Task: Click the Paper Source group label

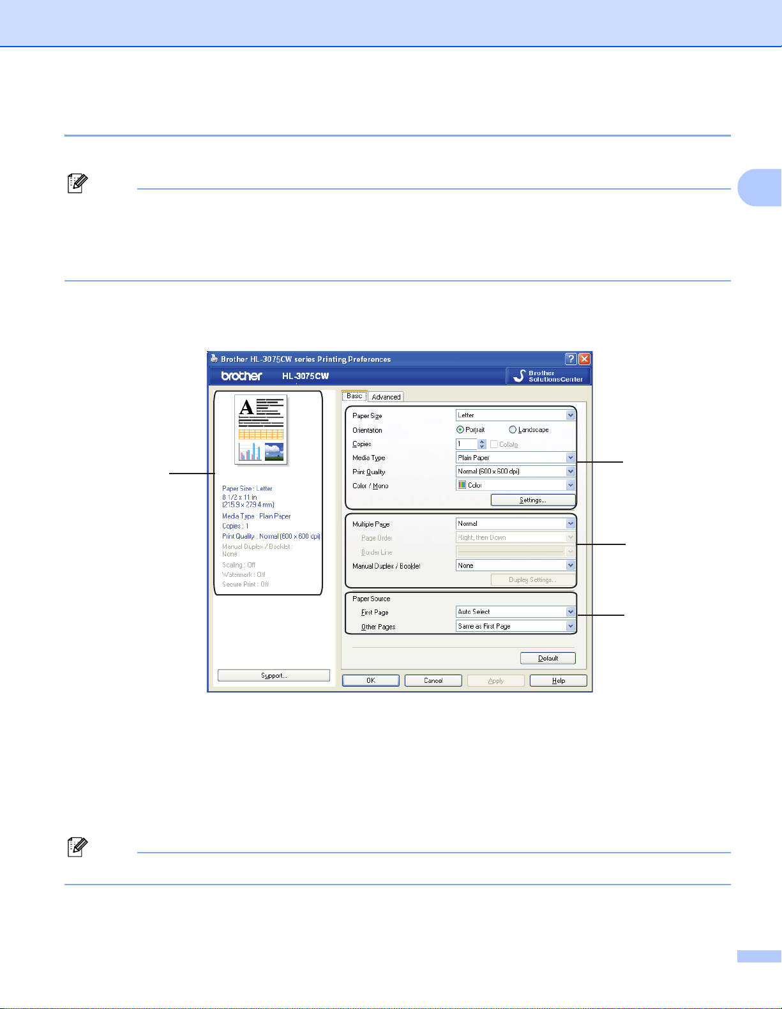Action: [x=372, y=599]
